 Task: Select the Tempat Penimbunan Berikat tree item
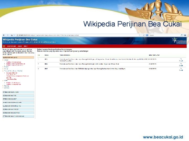point(13,71)
